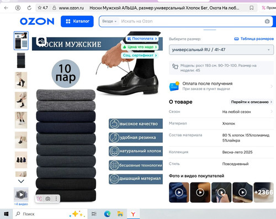
Task: Click the Хлопок material value
Action: point(229,123)
